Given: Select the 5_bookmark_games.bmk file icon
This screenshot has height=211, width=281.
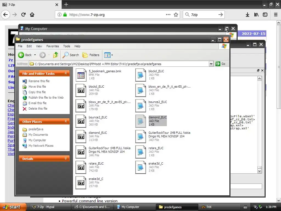Looking at the screenshot, I should click(x=81, y=75).
